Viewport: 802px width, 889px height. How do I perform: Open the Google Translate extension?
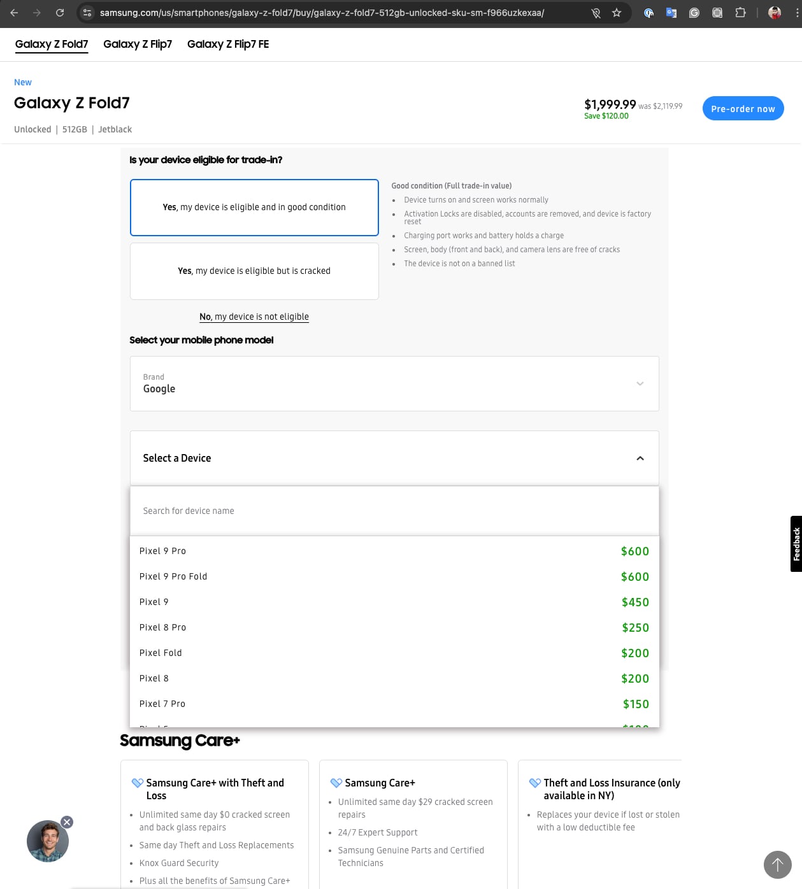pyautogui.click(x=671, y=13)
